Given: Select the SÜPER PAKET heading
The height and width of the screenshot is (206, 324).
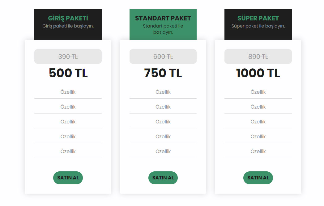Looking at the screenshot, I should coord(258,18).
